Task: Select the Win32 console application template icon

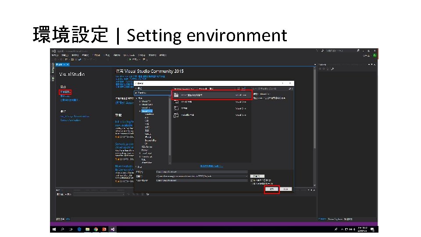Action: coord(176,95)
